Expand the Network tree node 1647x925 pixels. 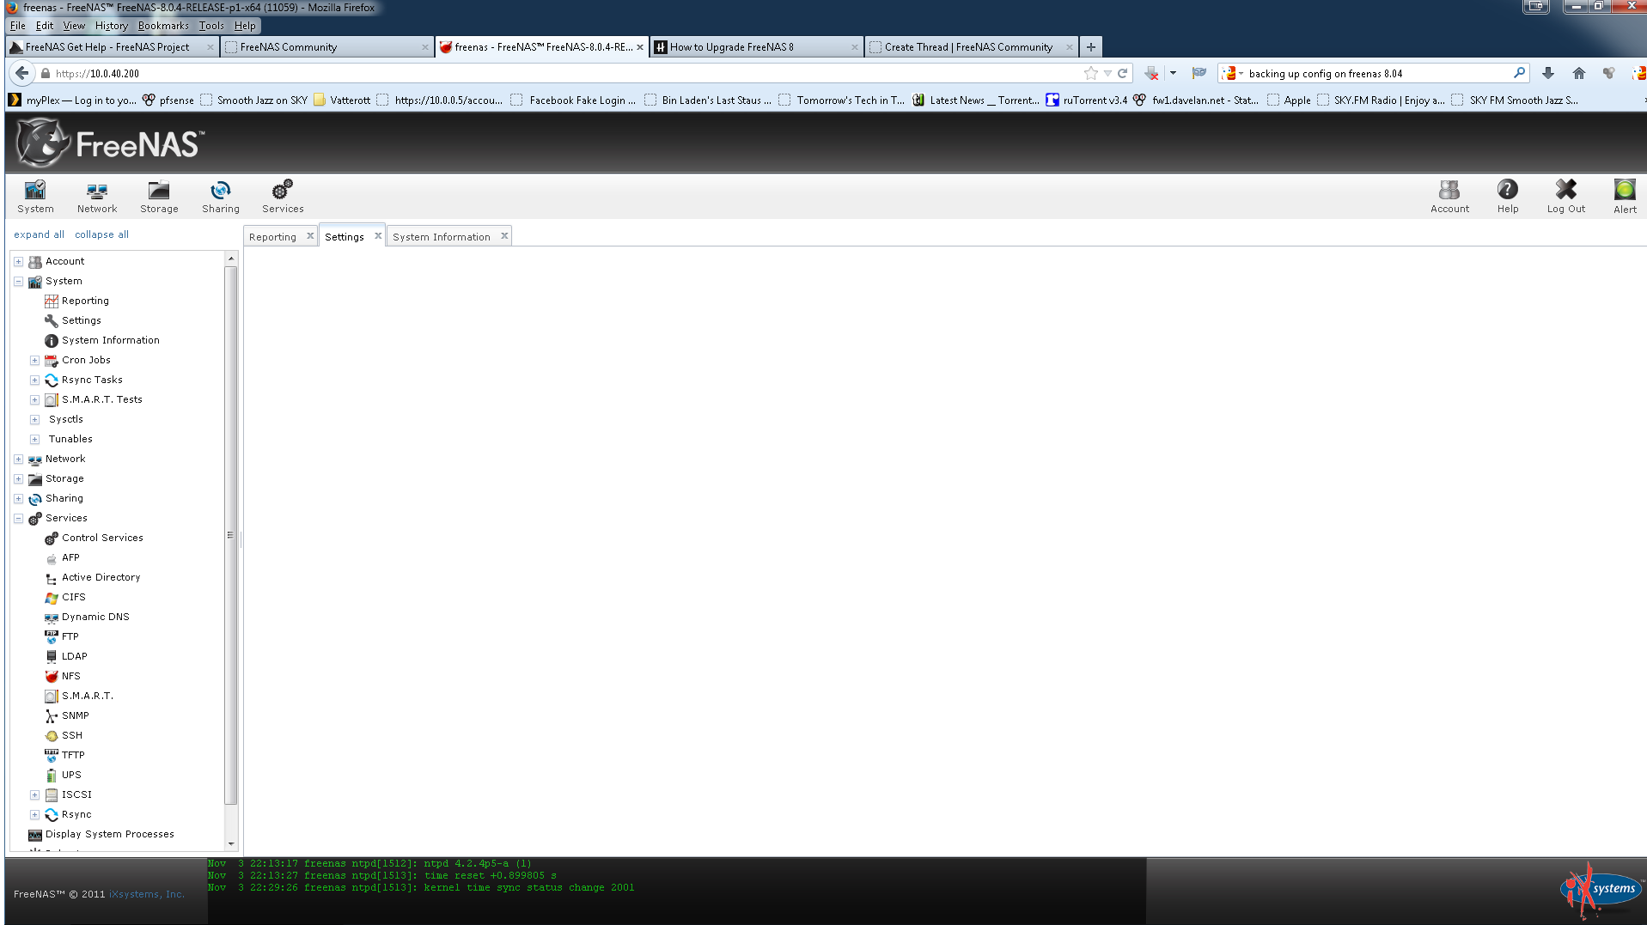(18, 459)
